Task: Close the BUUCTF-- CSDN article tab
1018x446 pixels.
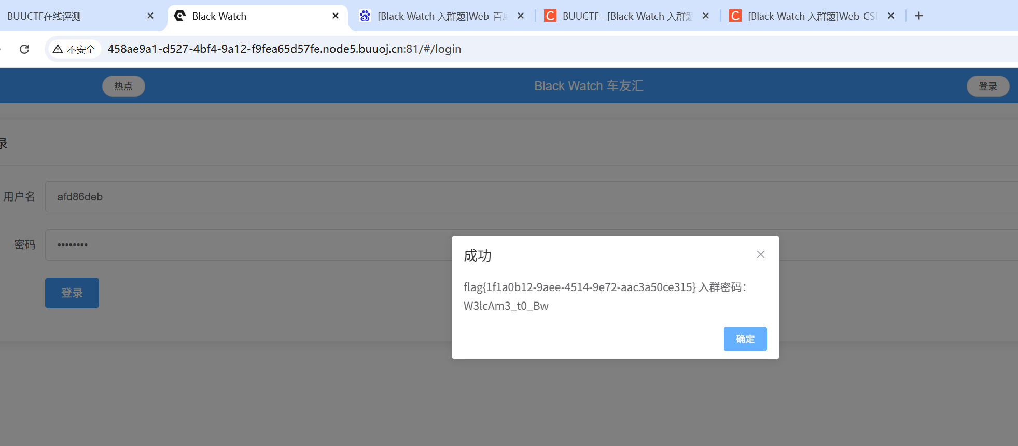Action: (x=705, y=16)
